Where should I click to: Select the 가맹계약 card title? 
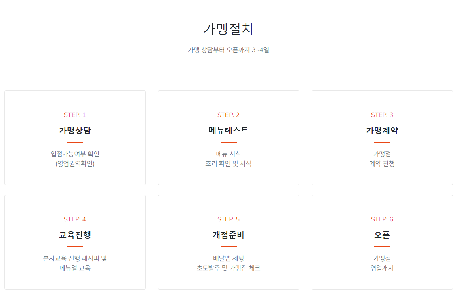[382, 131]
